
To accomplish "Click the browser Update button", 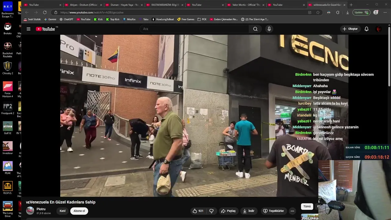I will point(362,13).
